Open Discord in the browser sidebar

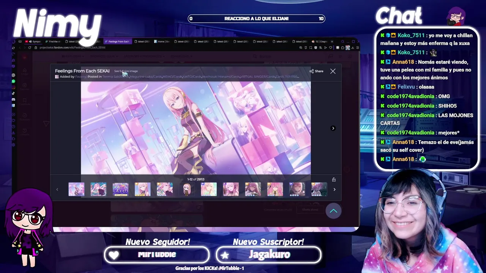[x=13, y=99]
